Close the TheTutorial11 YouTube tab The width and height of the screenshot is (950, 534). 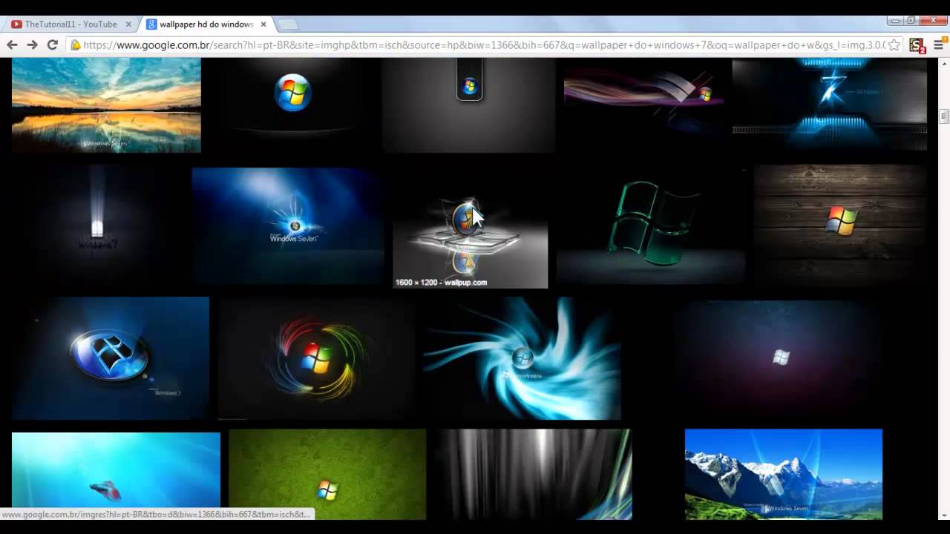tap(128, 24)
